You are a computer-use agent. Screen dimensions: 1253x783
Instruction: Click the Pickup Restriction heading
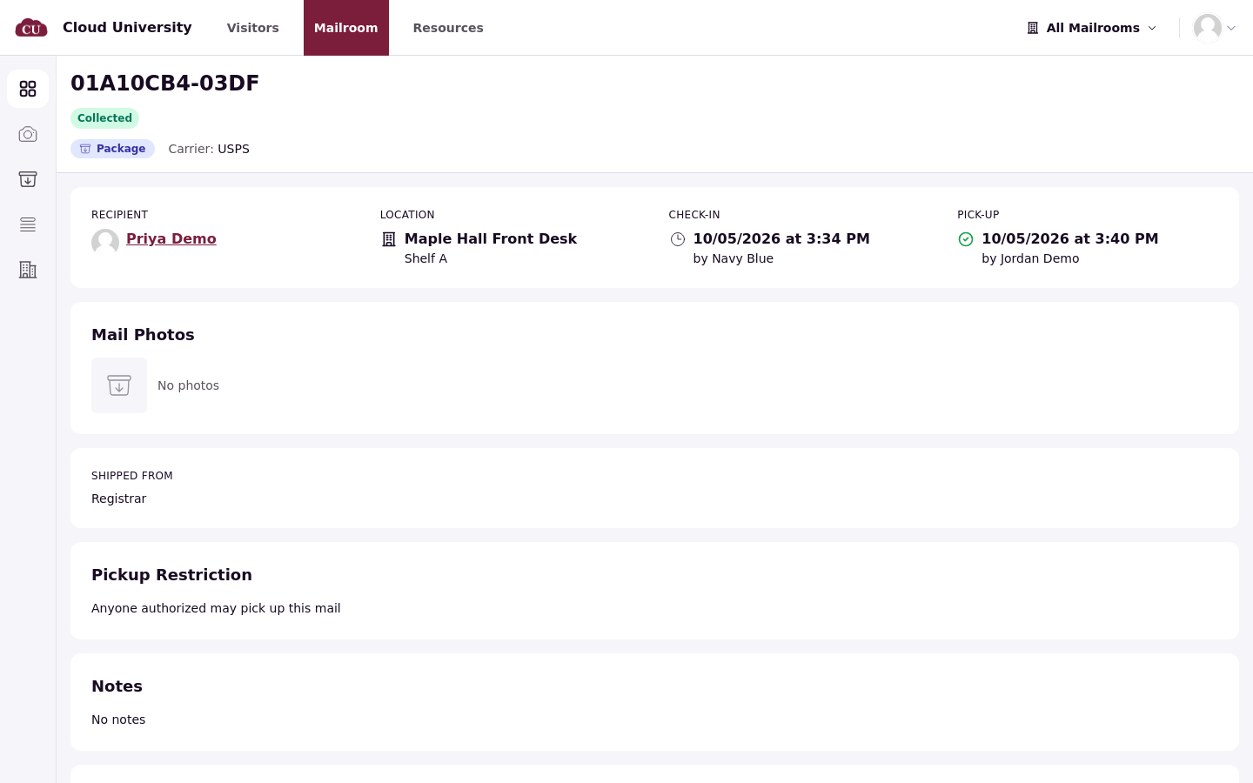pyautogui.click(x=171, y=575)
